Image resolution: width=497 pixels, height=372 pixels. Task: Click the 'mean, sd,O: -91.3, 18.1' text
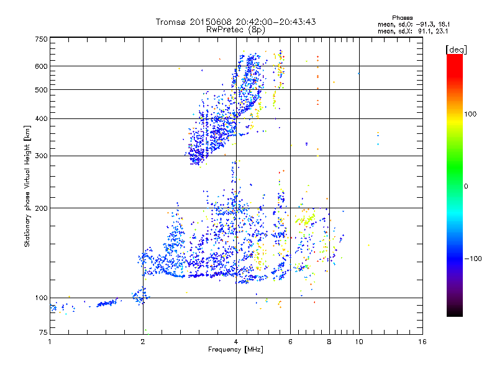[x=414, y=24]
